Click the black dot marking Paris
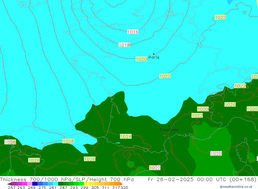Screen dimensions: 258x189 (x=154, y=54)
